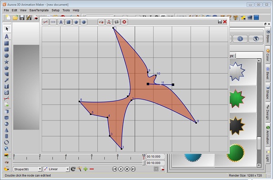Add a 3D sphere object
273x180 pixels.
pos(6,124)
